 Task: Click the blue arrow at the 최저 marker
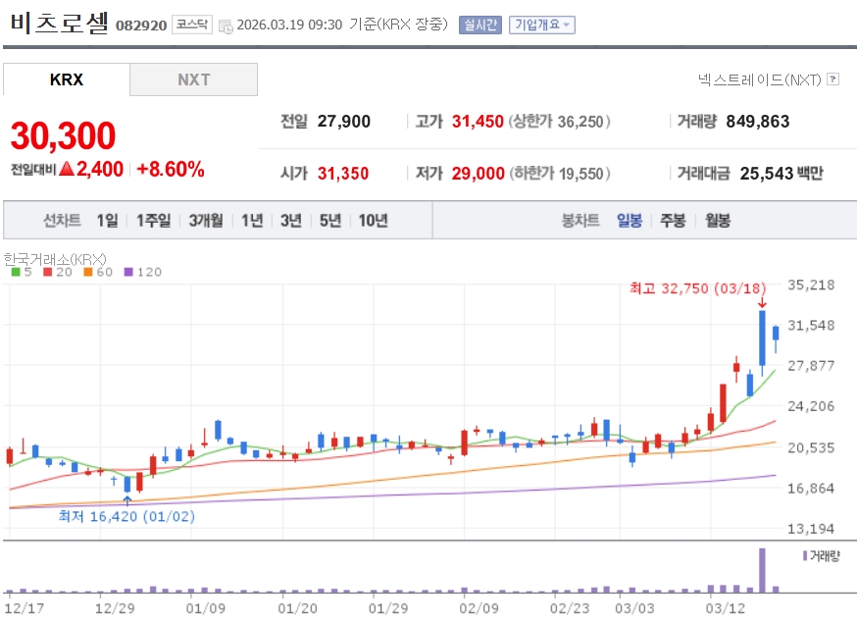click(x=126, y=500)
